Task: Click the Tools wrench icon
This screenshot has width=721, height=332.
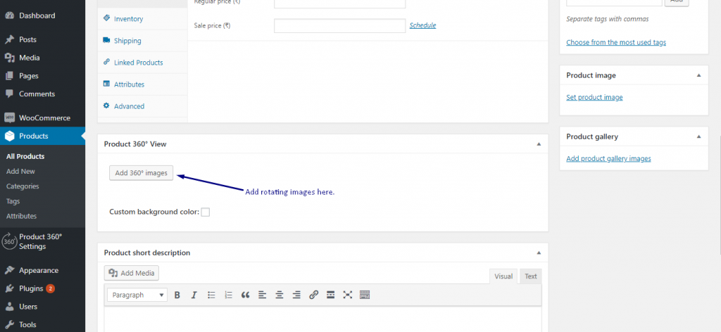Action: (9, 325)
